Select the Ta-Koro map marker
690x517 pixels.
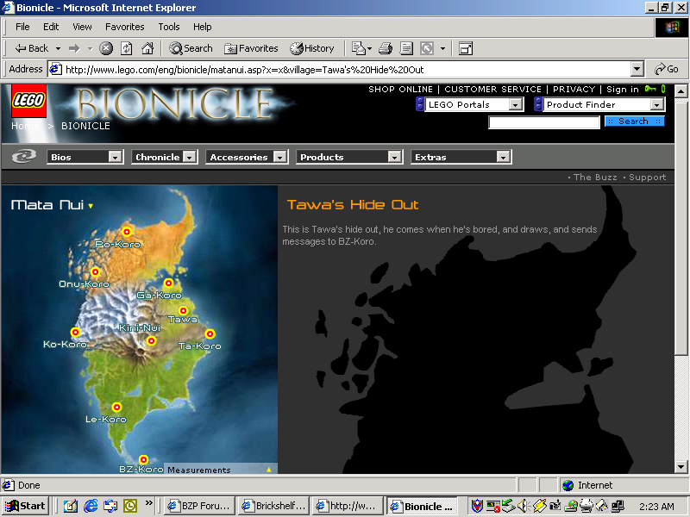click(x=210, y=334)
